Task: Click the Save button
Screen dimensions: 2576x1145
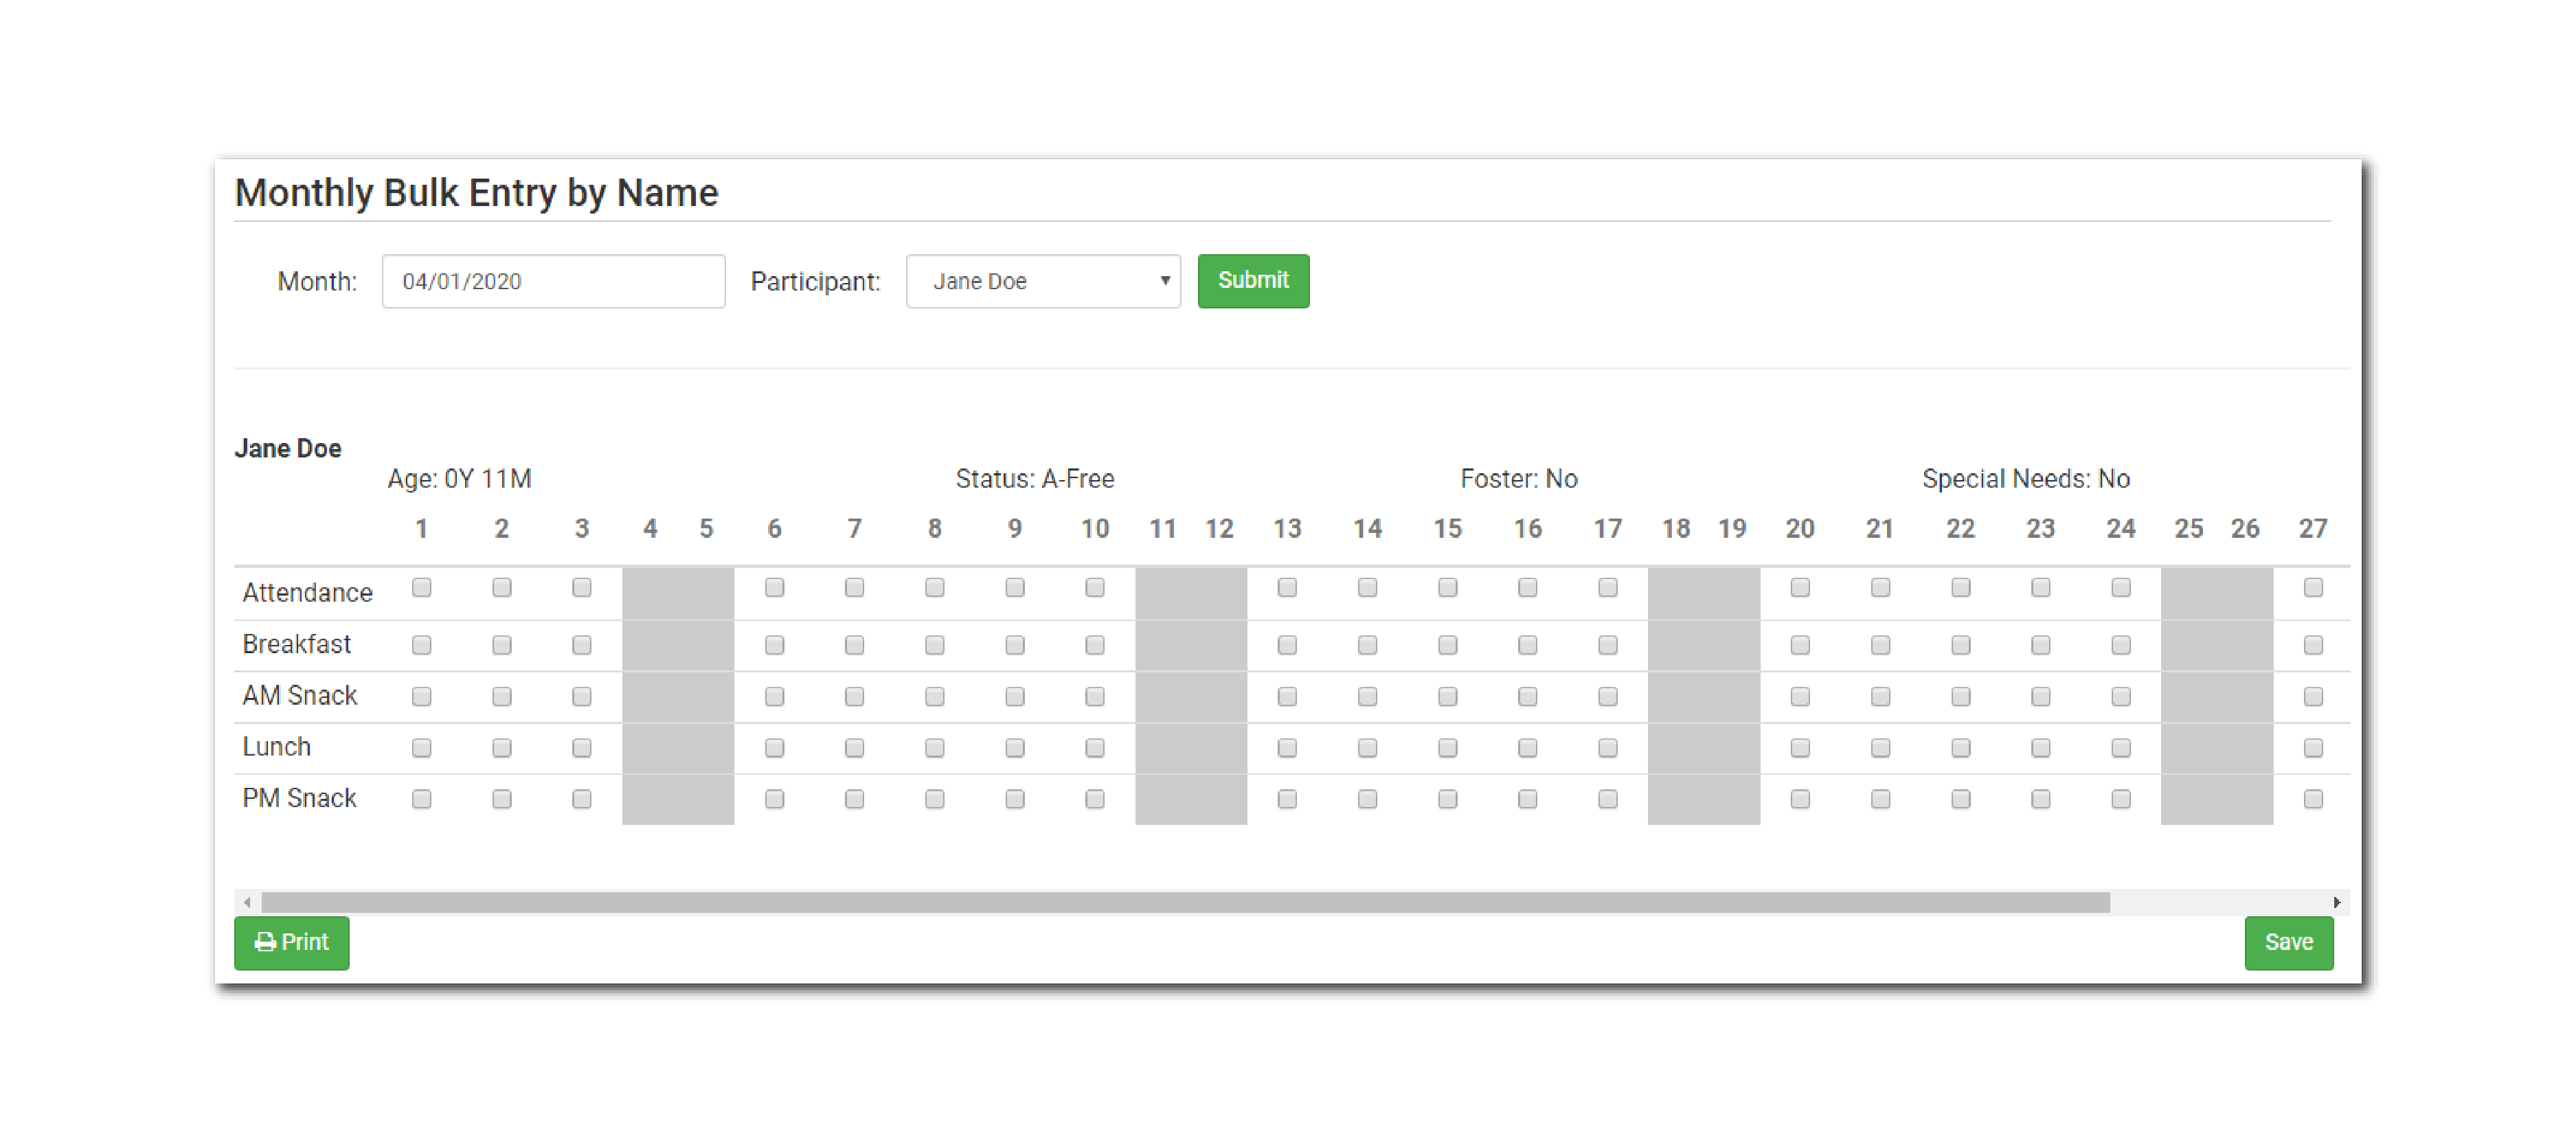Action: tap(2288, 942)
